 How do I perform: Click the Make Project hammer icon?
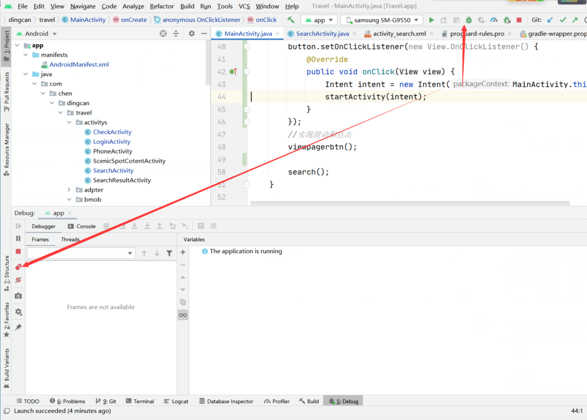coord(291,20)
